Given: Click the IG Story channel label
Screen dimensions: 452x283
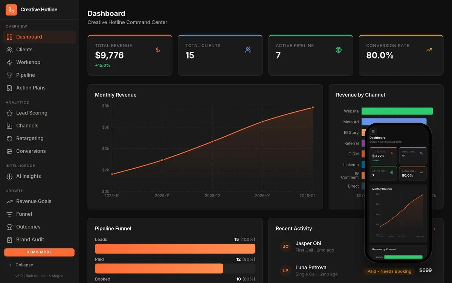Looking at the screenshot, I should 351,132.
